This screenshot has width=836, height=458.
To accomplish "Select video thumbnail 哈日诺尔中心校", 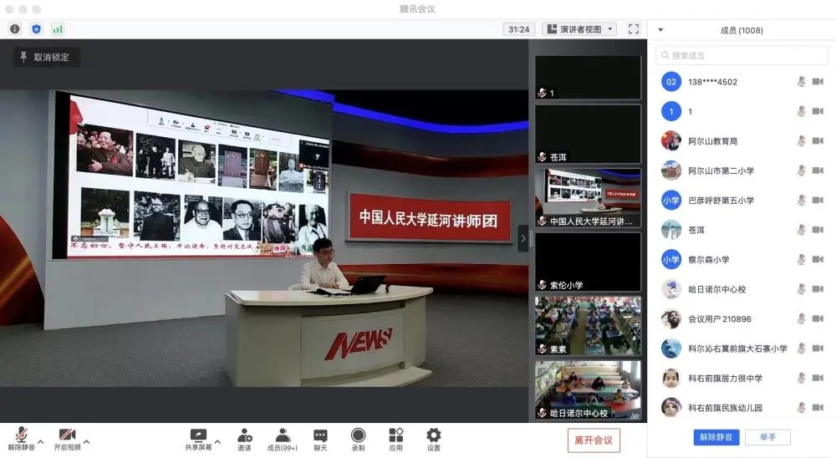I will pyautogui.click(x=588, y=389).
